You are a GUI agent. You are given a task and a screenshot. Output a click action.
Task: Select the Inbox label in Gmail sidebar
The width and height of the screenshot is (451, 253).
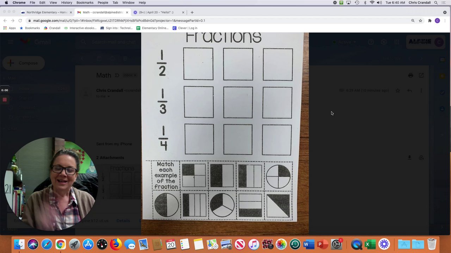pos(24,89)
